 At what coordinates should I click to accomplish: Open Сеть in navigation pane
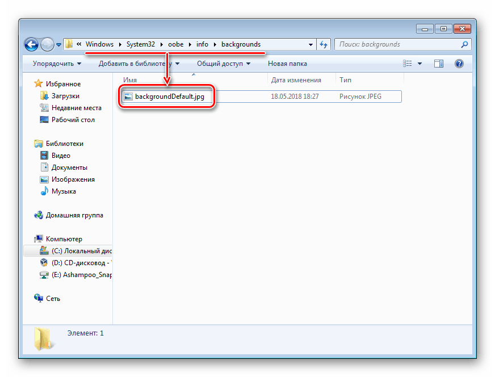pos(53,299)
